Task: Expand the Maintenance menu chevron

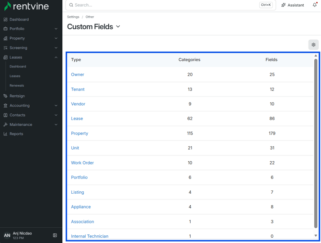Action: coord(56,125)
